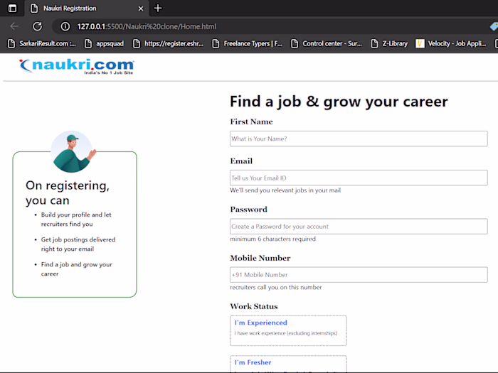Open Freelance Typers bookmark
This screenshot has width=498, height=373.
coord(247,43)
